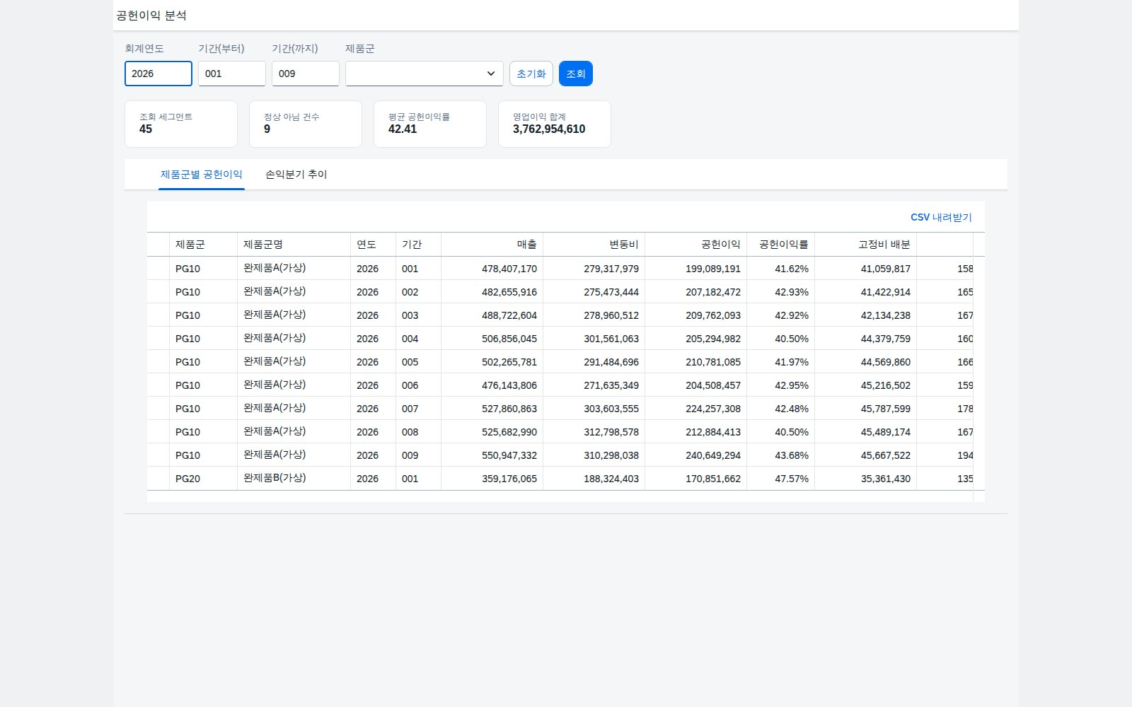Viewport: 1132px width, 707px height.
Task: Select margin rate cell 43.68%
Action: click(x=781, y=455)
